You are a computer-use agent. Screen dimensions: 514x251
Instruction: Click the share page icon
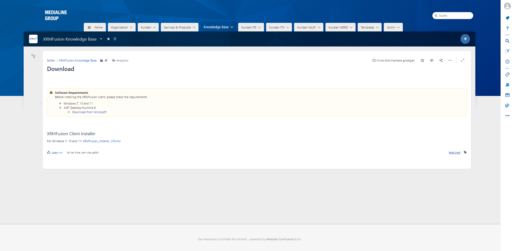(x=441, y=60)
